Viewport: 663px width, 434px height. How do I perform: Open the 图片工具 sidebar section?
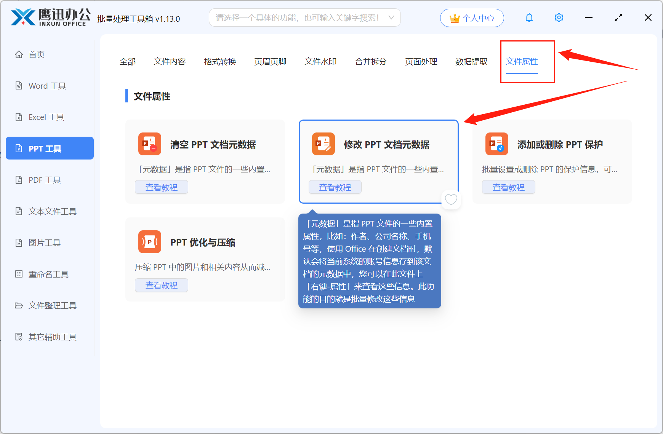pos(45,243)
